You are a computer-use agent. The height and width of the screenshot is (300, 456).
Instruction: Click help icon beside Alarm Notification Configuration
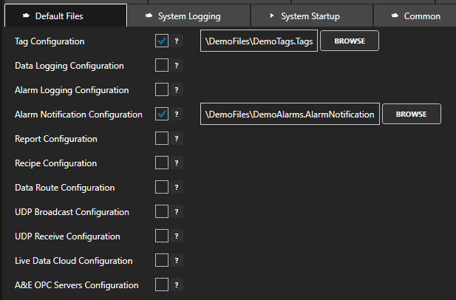[177, 115]
